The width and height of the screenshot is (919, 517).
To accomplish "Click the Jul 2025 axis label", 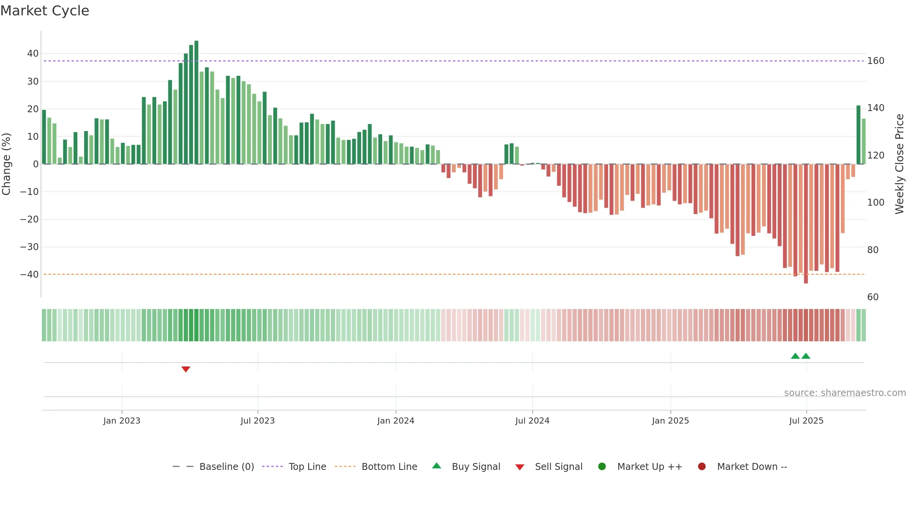I will 806,420.
